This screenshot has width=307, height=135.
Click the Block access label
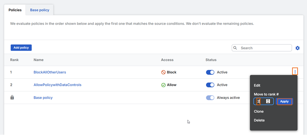172,72
